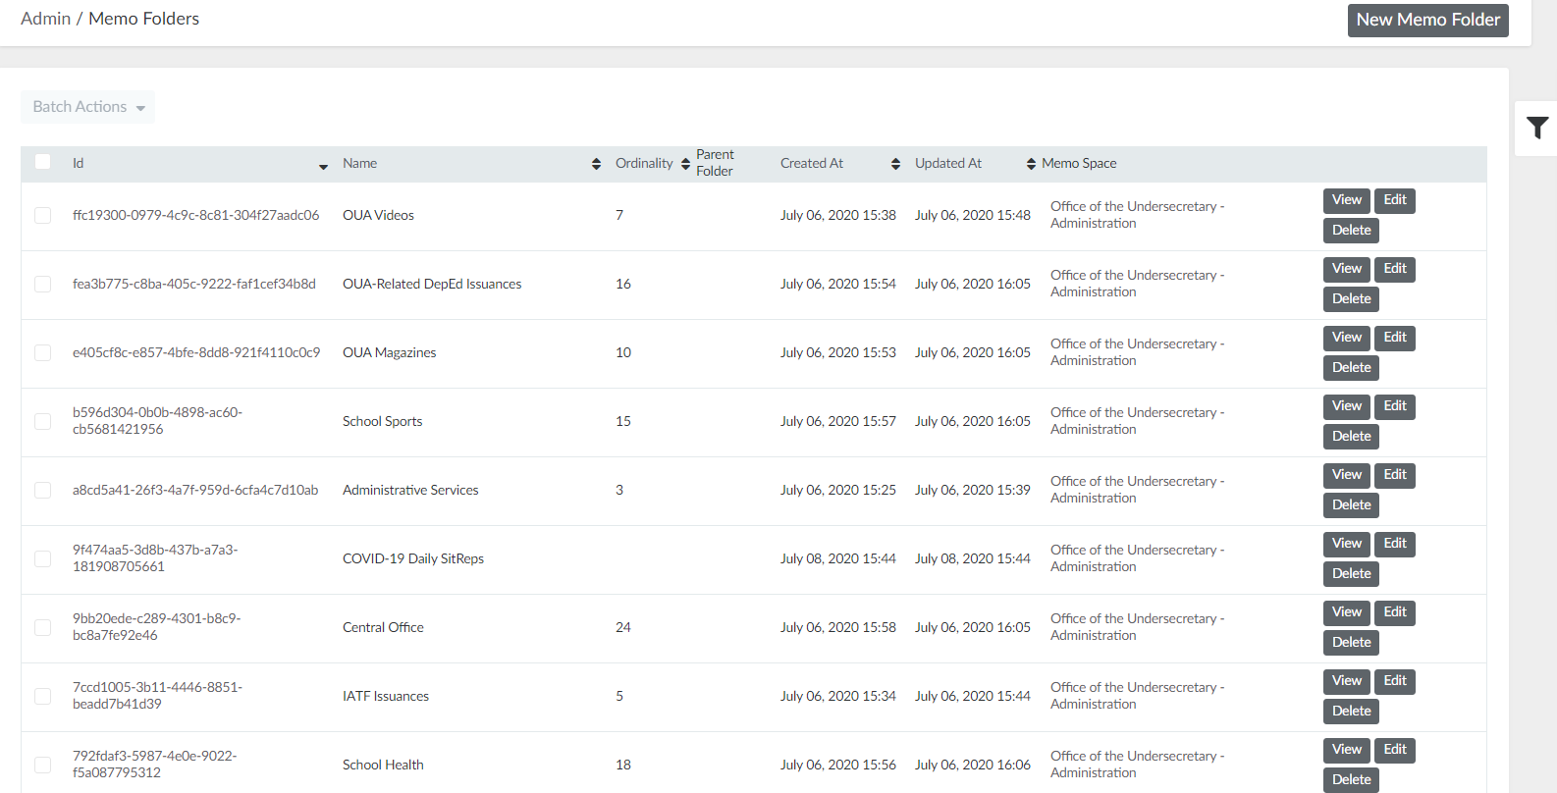Edit the School Health folder
The image size is (1557, 793).
[1394, 750]
